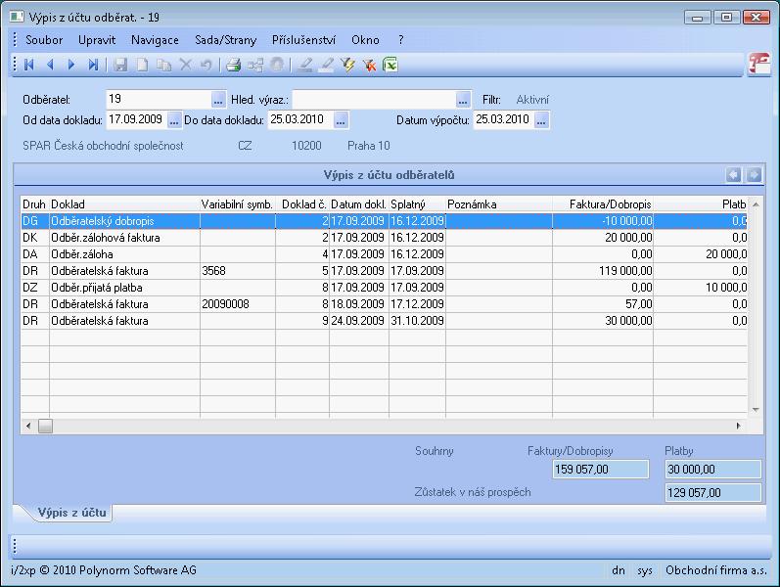Select the Odběratelský dobropis row
The height and width of the screenshot is (587, 780).
[384, 221]
